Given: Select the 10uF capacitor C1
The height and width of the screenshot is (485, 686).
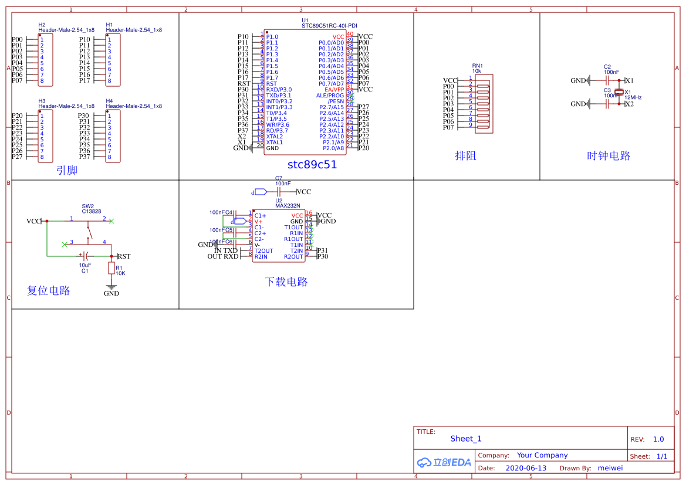Looking at the screenshot, I should 86,256.
